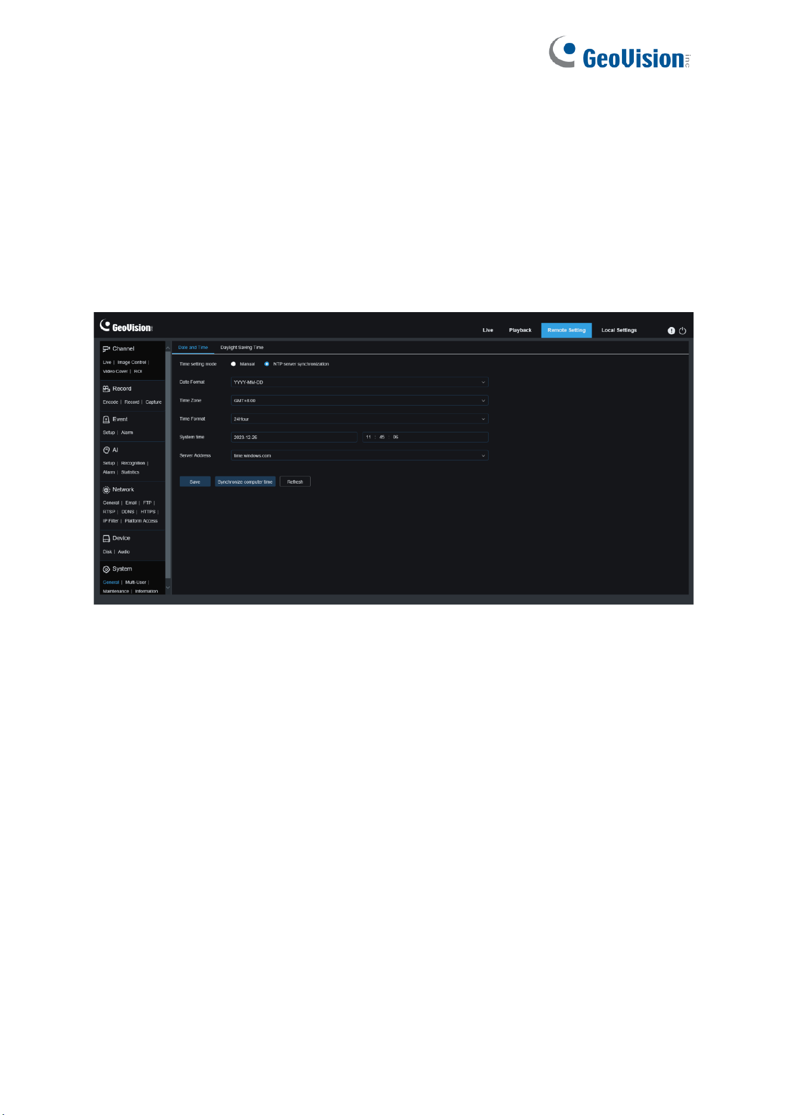Open Capture under Record section

(154, 402)
